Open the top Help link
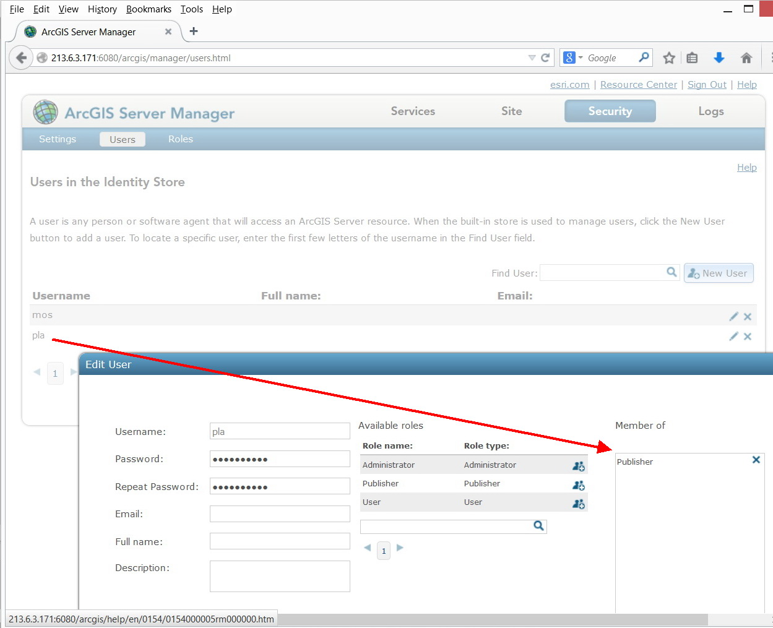The width and height of the screenshot is (773, 628). (747, 85)
